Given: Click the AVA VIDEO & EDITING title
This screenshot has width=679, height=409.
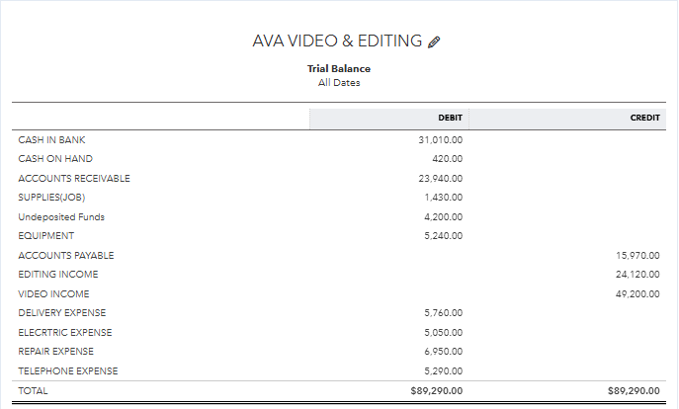Looking at the screenshot, I should [x=337, y=41].
